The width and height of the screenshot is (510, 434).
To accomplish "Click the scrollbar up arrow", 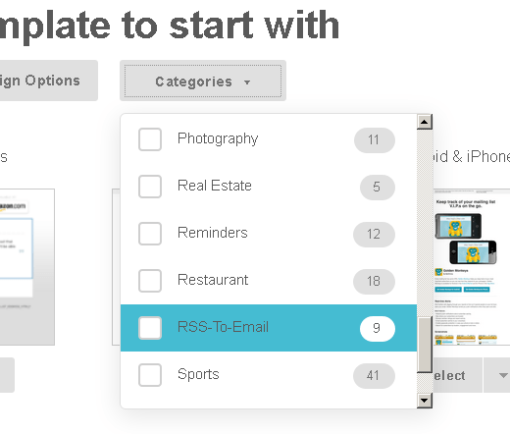I will point(425,122).
